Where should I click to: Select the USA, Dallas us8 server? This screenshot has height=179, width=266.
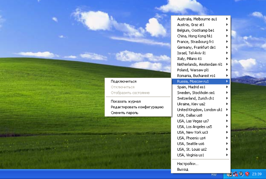pyautogui.click(x=201, y=115)
